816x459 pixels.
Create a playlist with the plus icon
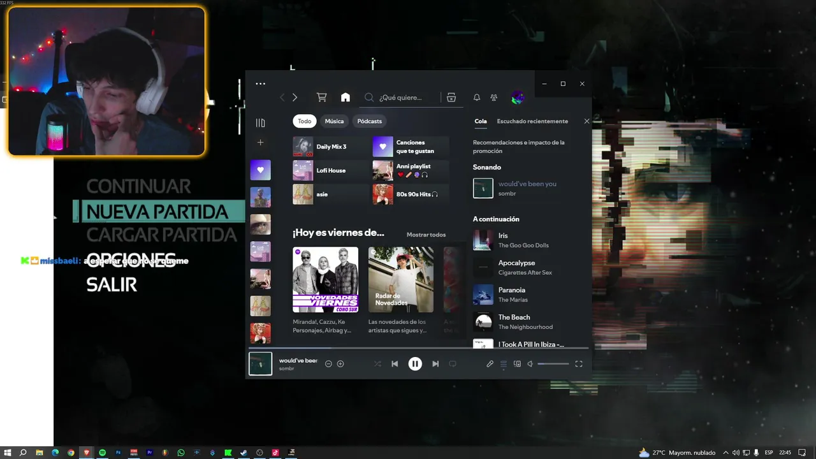(x=260, y=142)
